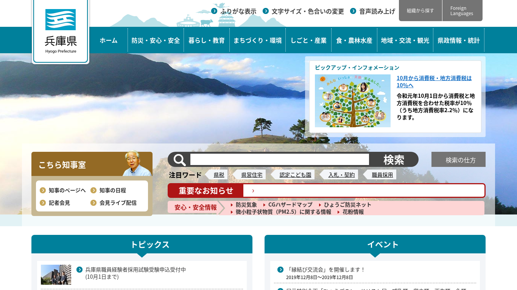The image size is (517, 290).
Task: Click the イベント section header
Action: coord(375,244)
